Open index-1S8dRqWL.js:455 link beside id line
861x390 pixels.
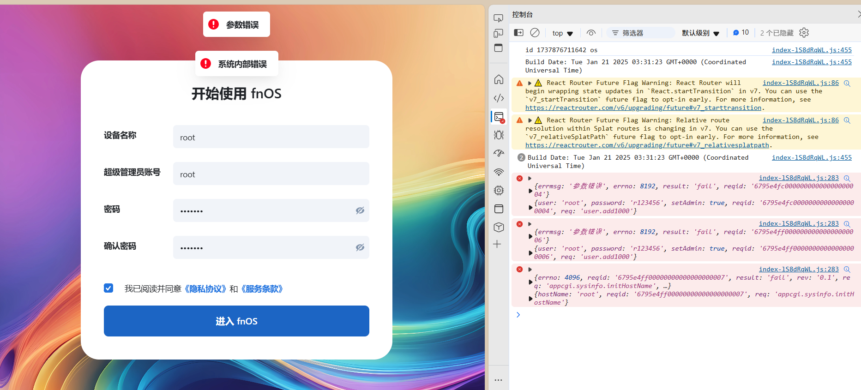tap(812, 50)
